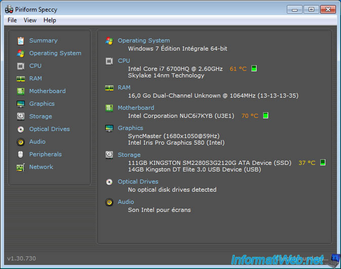The image size is (341, 269).
Task: Click the Windows flag icon beside sidebar Operating System
Action: 21,53
